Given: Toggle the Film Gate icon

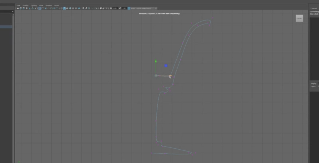Looking at the screenshot, I should point(43,8).
